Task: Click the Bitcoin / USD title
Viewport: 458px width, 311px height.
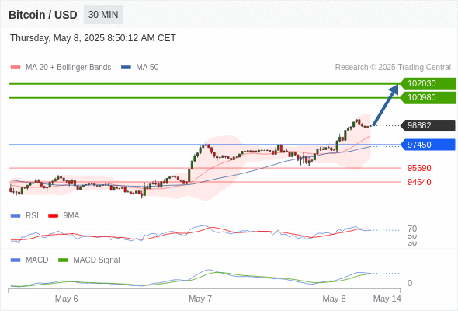Action: coord(43,15)
